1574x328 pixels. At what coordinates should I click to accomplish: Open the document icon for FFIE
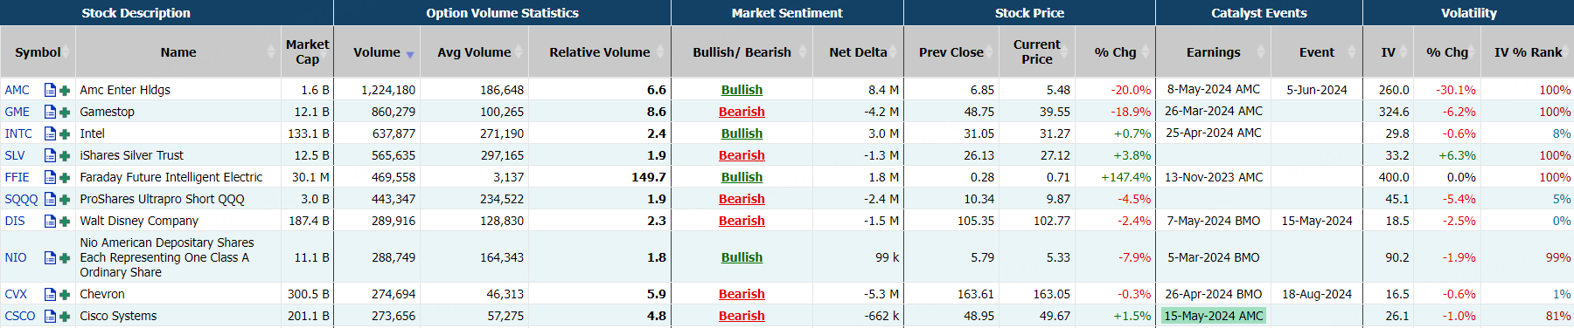50,177
